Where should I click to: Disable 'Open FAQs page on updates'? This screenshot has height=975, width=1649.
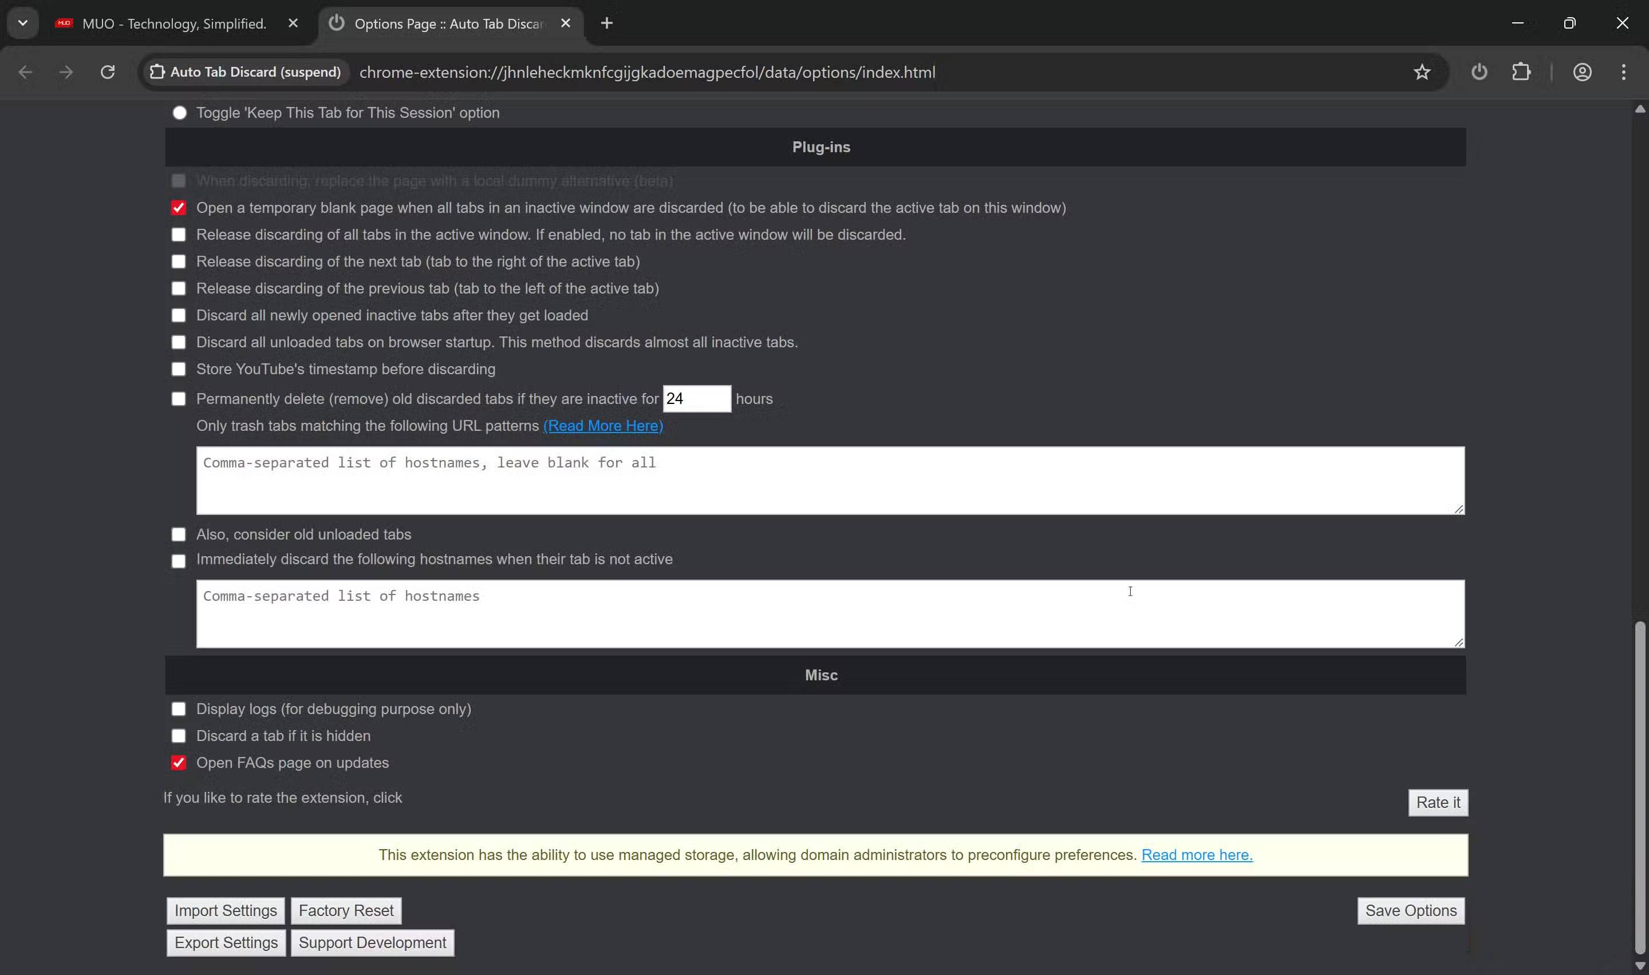click(178, 762)
